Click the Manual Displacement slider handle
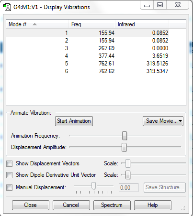193x216 pixels. pos(94,186)
